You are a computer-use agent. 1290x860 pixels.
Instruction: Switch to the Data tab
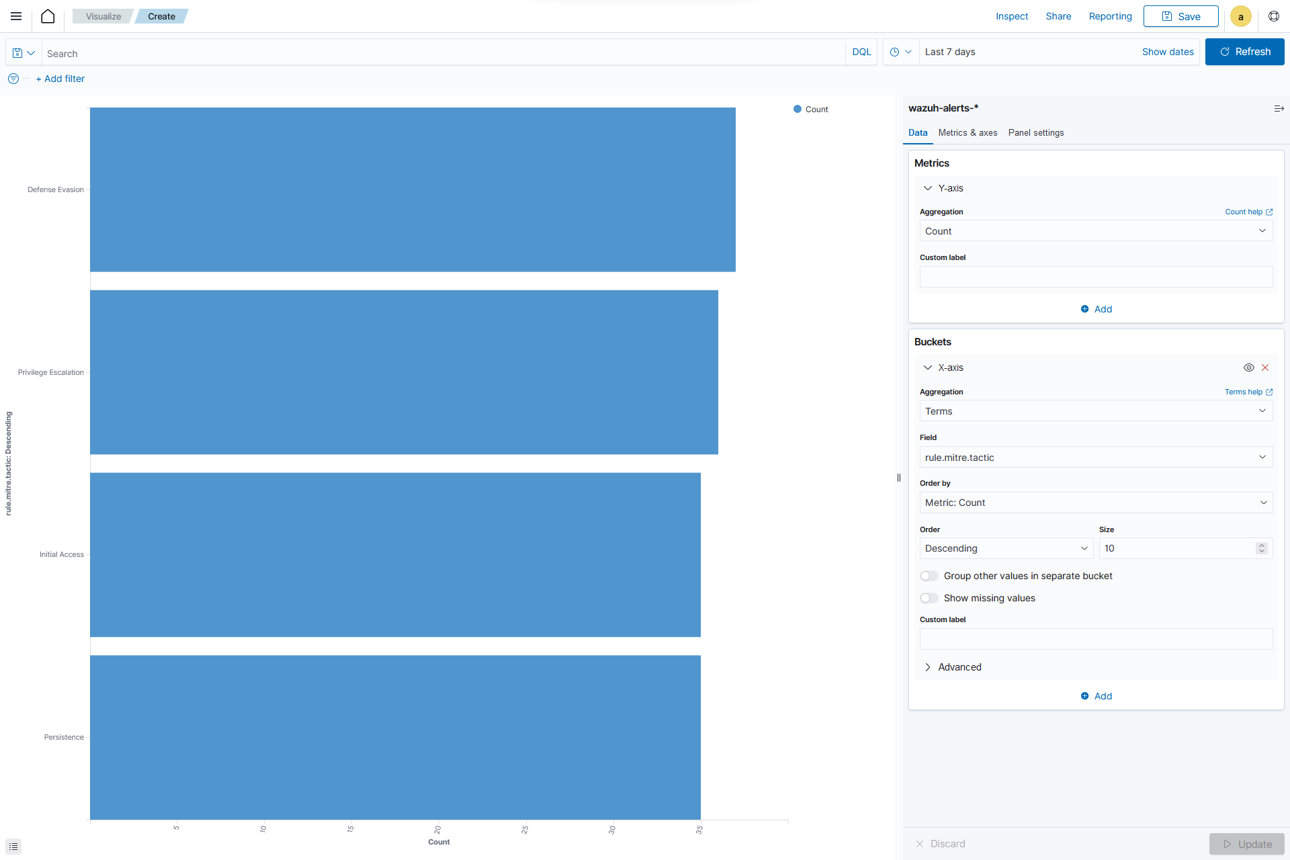(x=918, y=133)
